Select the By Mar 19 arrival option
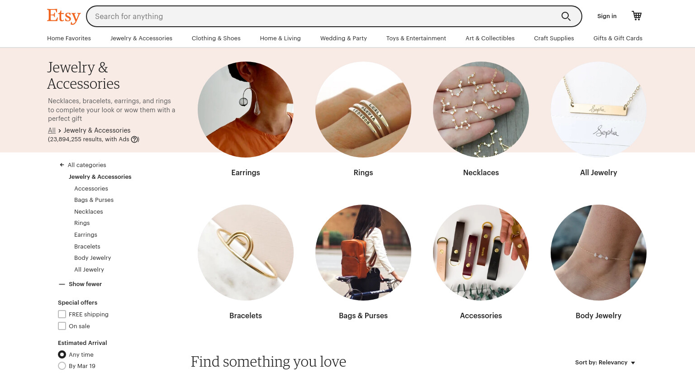 tap(62, 366)
